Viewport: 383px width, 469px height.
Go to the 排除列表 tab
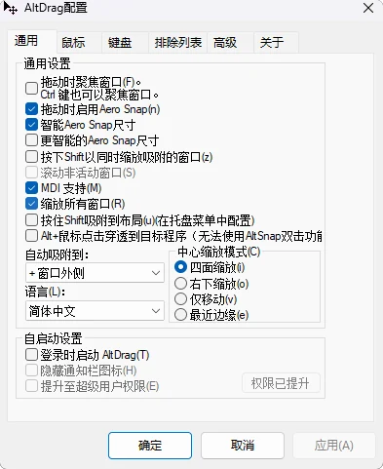(x=178, y=43)
